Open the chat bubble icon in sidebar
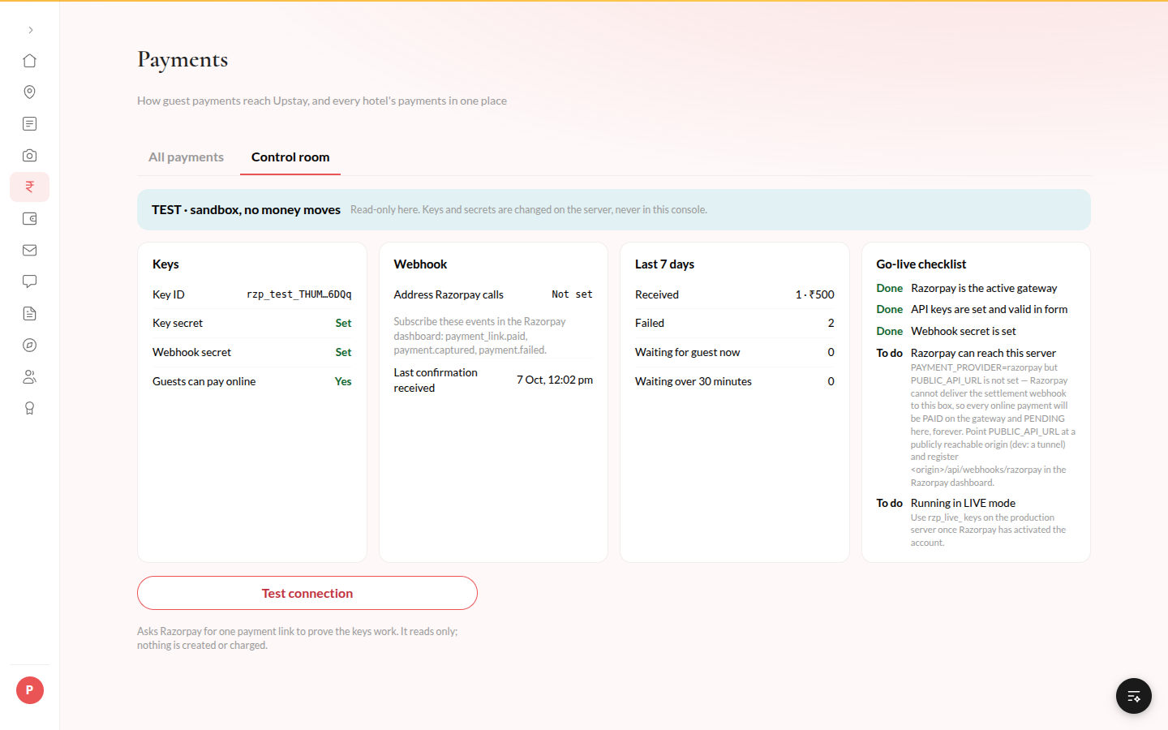This screenshot has width=1168, height=730. [29, 282]
